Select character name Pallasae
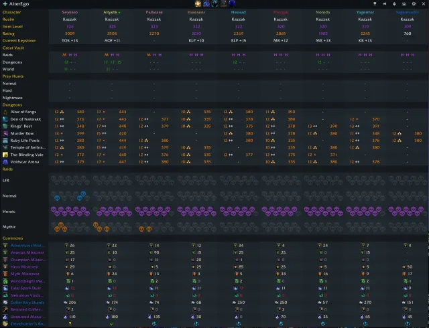429x328 pixels. point(154,12)
